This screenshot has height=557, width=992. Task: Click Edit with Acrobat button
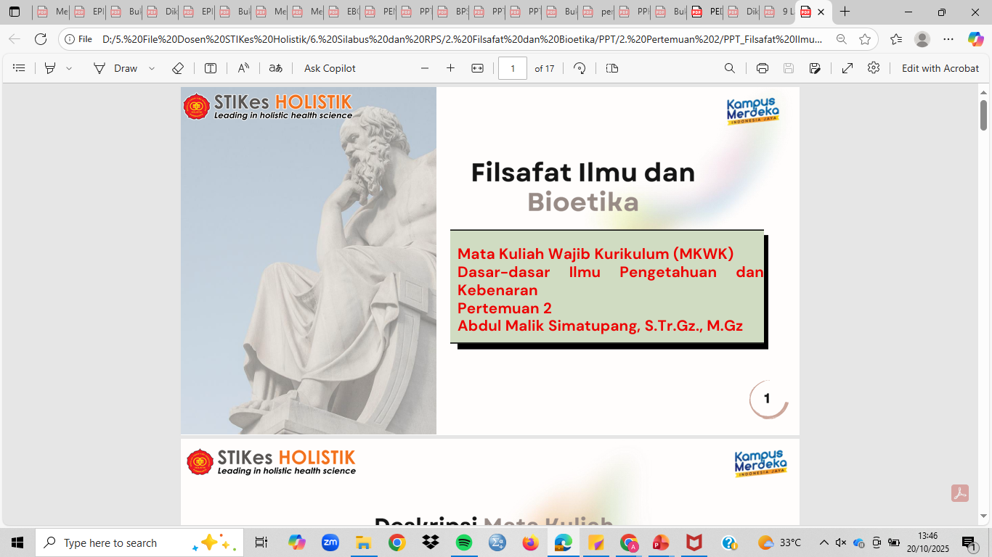pos(940,68)
